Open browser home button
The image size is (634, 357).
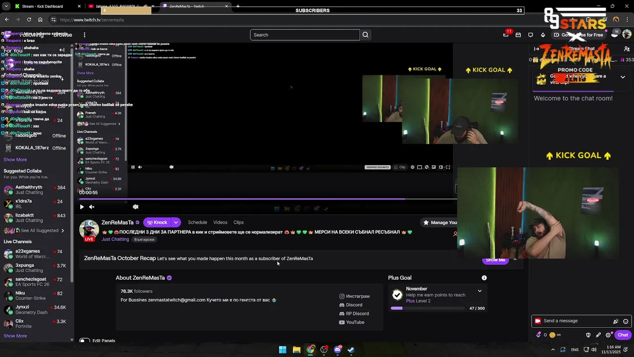coord(40,20)
